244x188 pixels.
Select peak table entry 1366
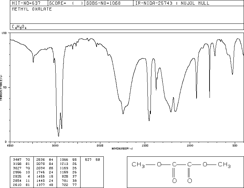64,160
